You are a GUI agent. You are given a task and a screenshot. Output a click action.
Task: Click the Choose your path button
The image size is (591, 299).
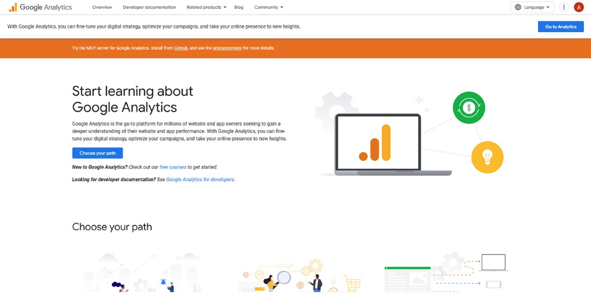[98, 153]
